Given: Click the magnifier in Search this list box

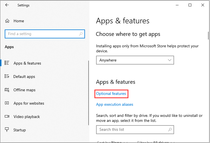Looking at the screenshot, I should [170, 130].
